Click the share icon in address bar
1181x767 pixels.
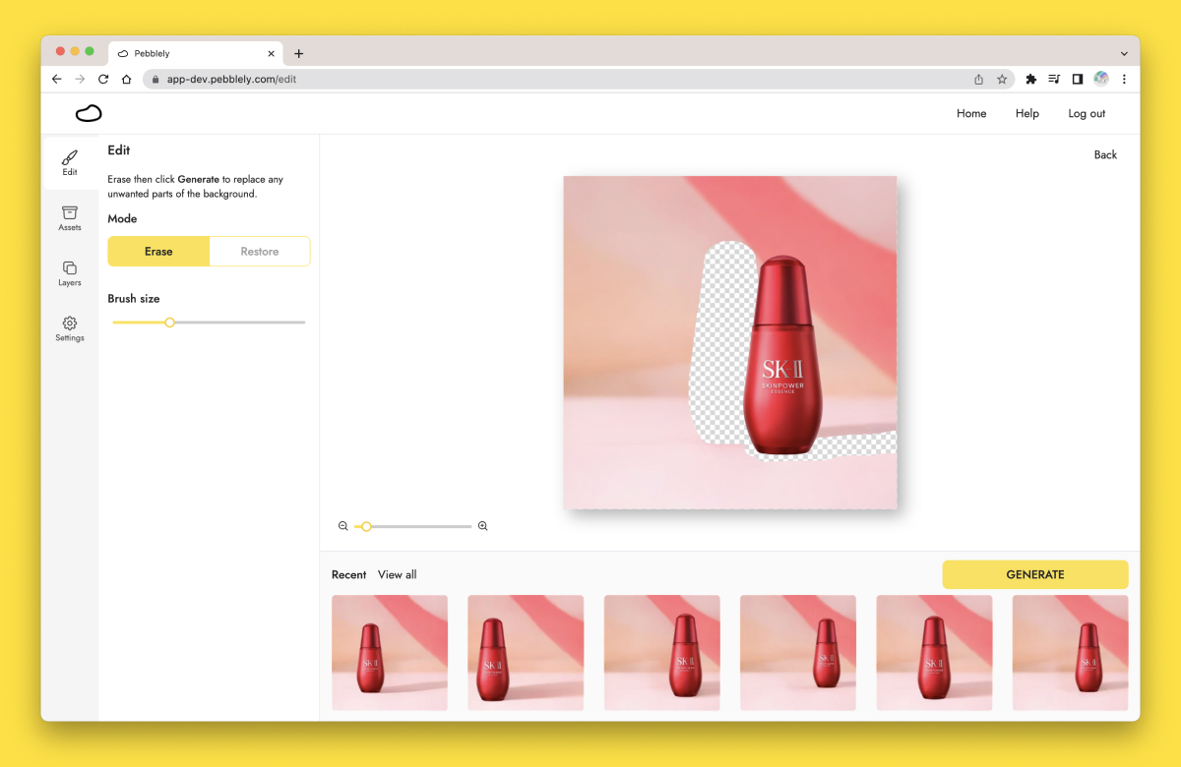[x=978, y=79]
